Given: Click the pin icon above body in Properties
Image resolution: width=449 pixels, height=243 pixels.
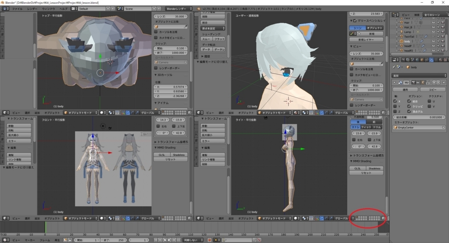Looking at the screenshot, I should point(393,67).
